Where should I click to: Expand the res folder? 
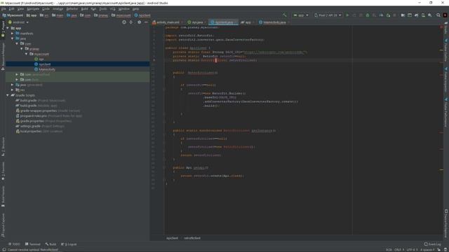click(13, 90)
